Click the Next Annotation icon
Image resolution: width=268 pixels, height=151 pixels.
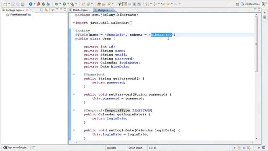[x=147, y=4]
